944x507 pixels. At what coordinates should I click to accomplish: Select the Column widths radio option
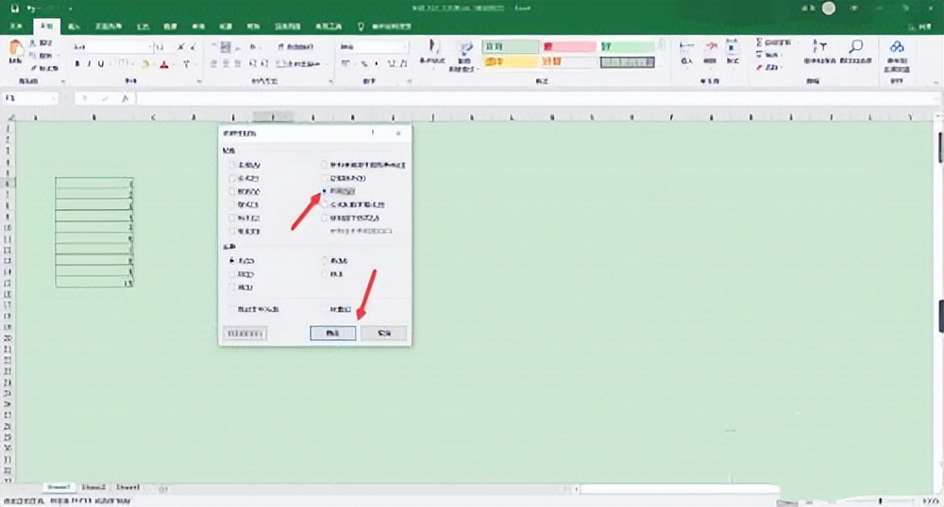pos(325,191)
